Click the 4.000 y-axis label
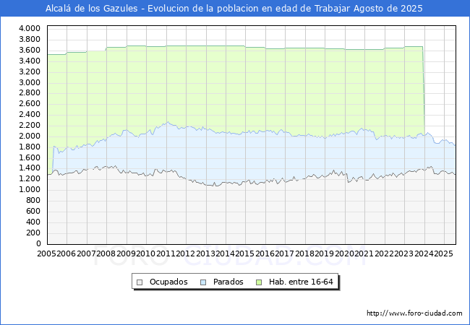This screenshot has height=325, width=470. tap(30, 28)
